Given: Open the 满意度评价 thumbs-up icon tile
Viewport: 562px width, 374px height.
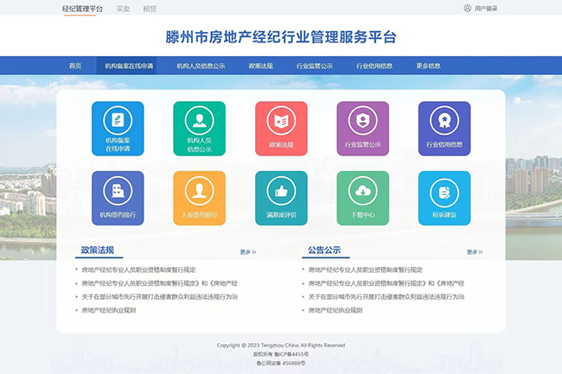Looking at the screenshot, I should (x=281, y=198).
